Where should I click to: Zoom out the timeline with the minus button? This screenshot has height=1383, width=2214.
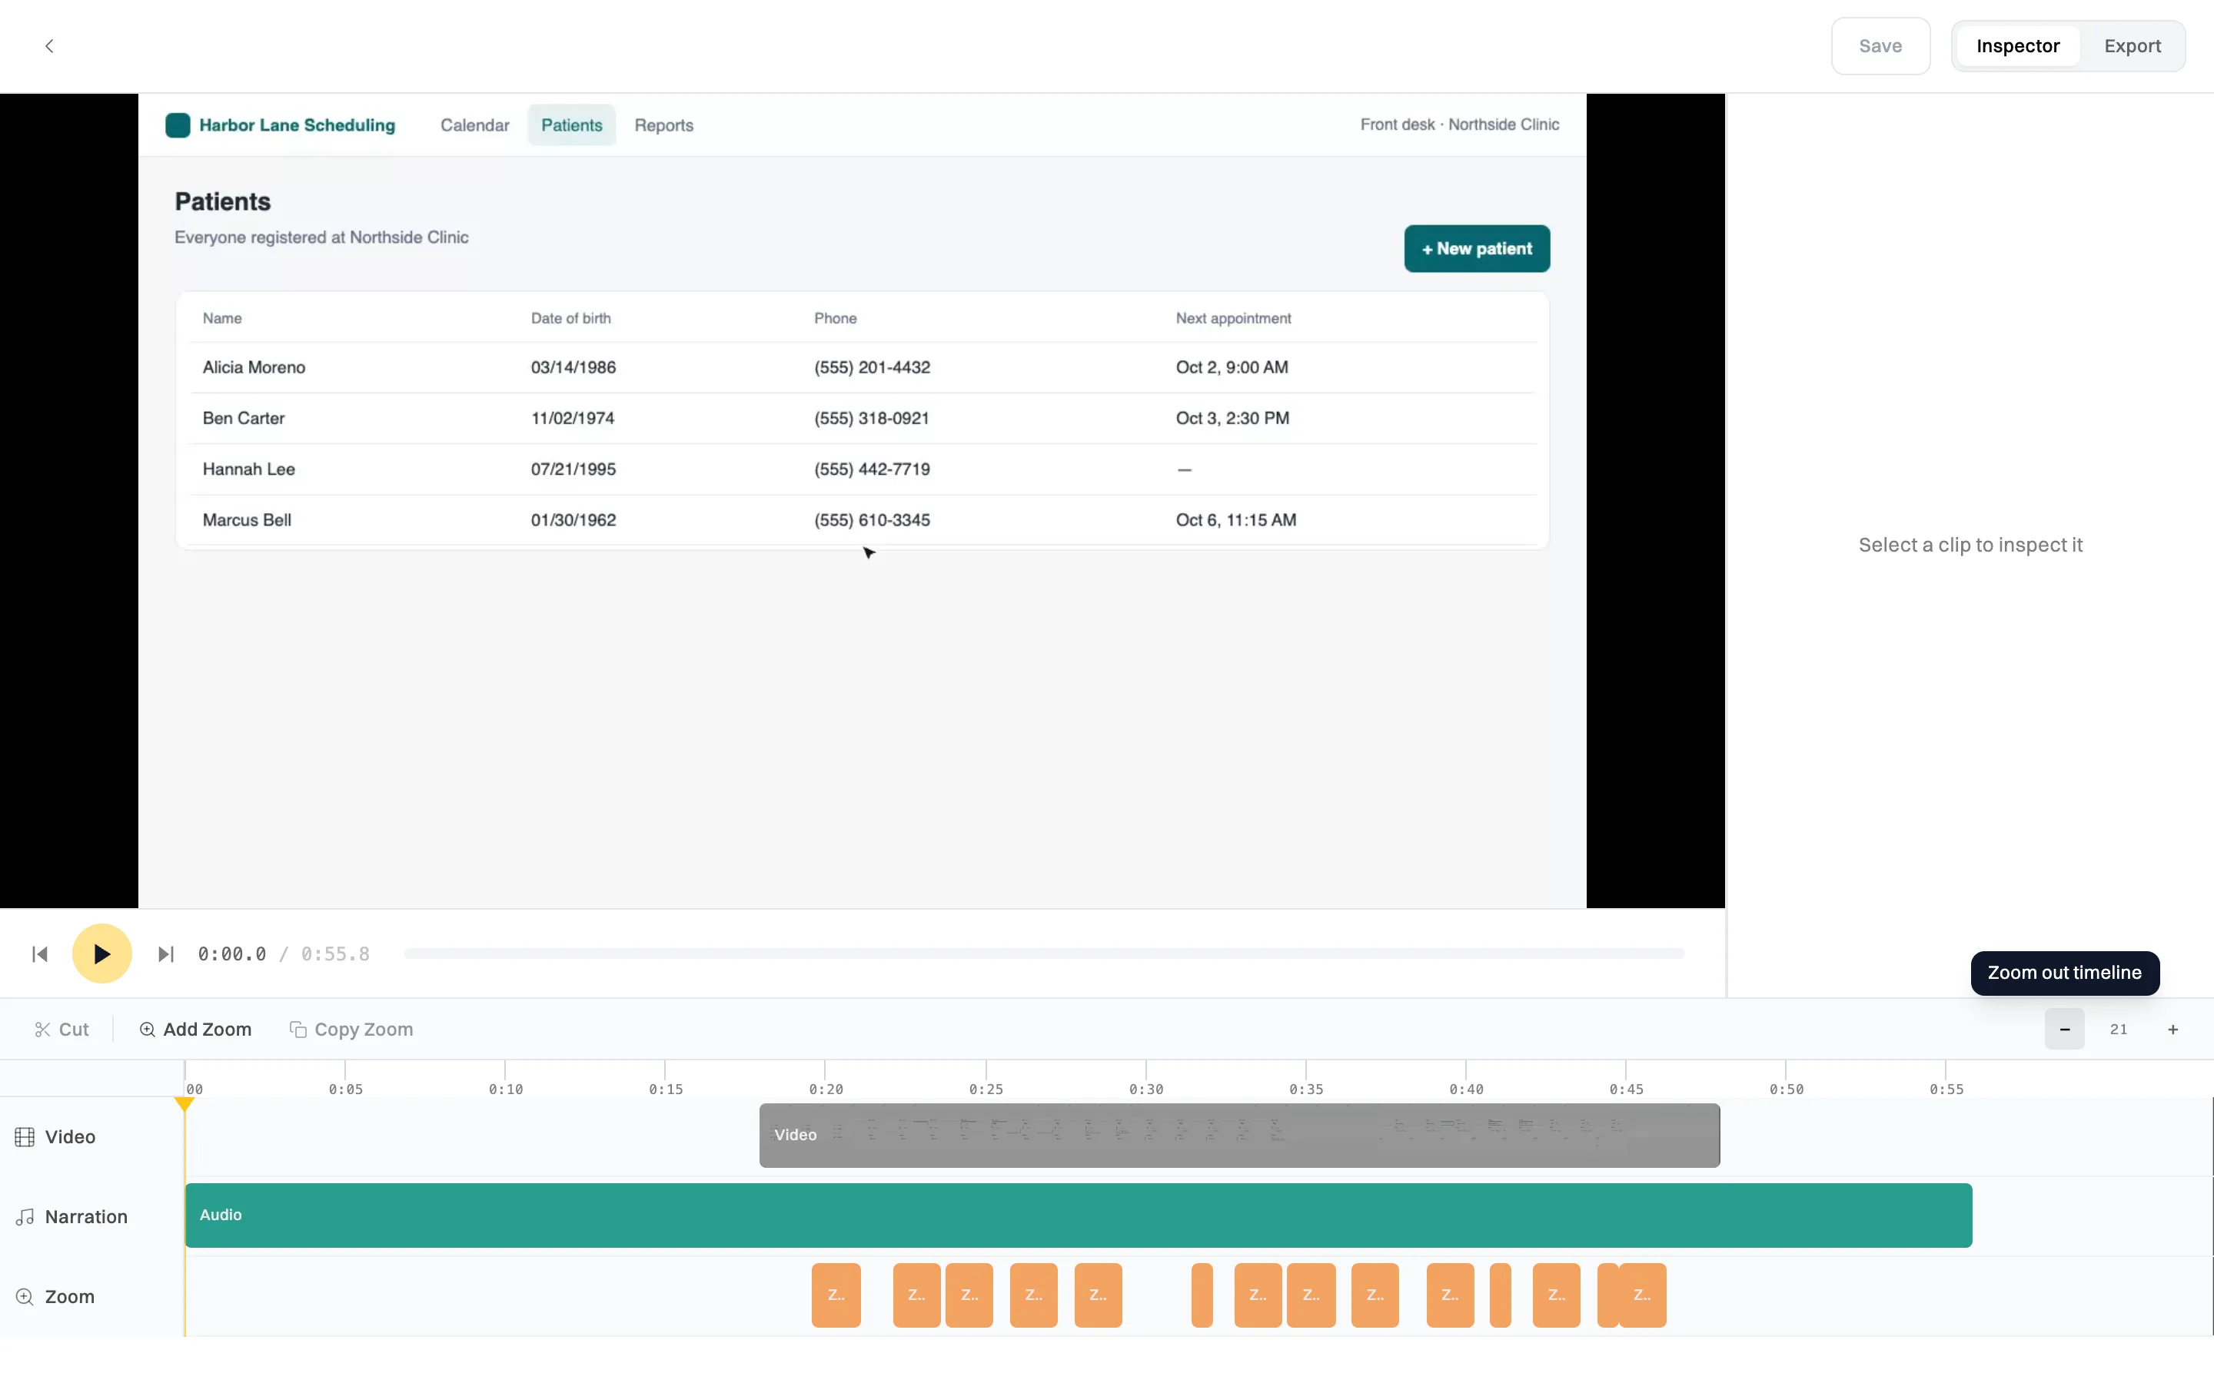pos(2064,1029)
